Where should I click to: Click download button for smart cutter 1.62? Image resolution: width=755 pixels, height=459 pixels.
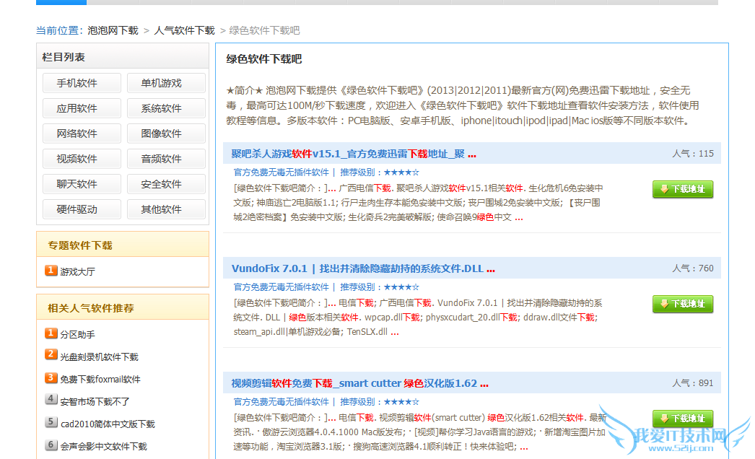682,419
